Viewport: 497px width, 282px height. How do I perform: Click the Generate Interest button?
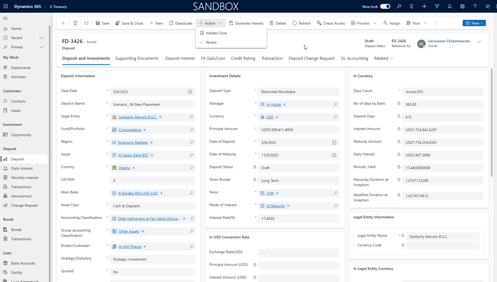246,23
